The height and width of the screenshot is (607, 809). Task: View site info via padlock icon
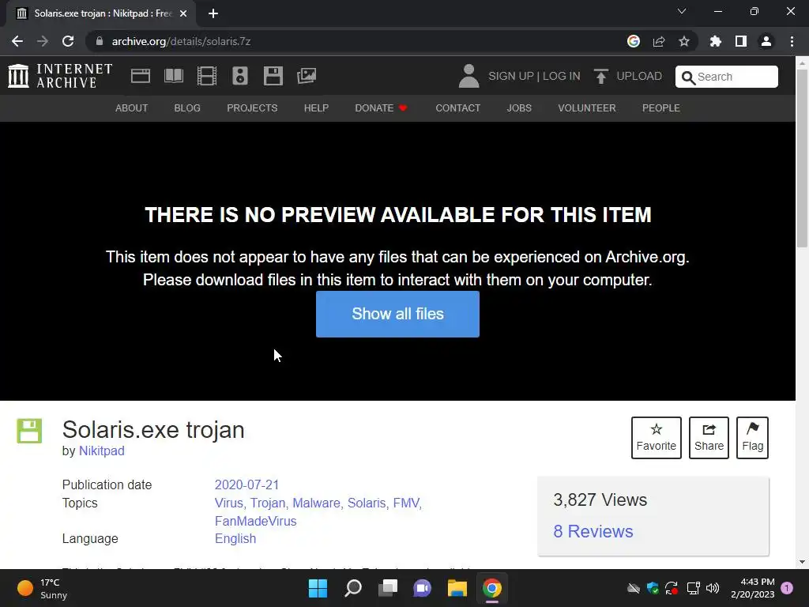coord(100,41)
